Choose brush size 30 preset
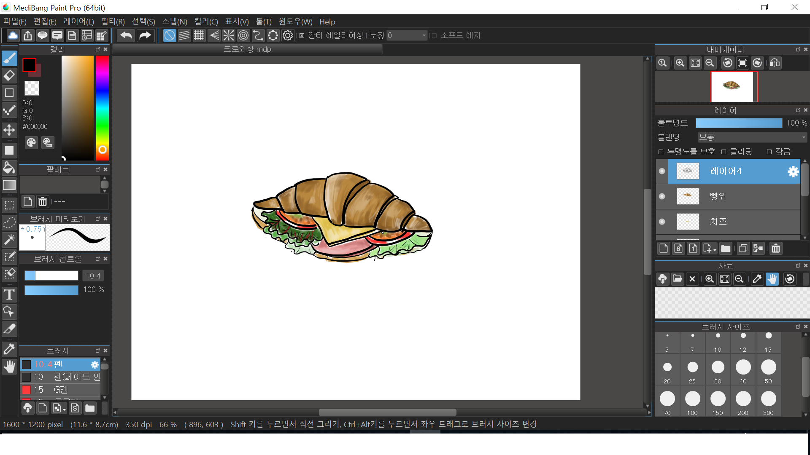 click(x=718, y=371)
